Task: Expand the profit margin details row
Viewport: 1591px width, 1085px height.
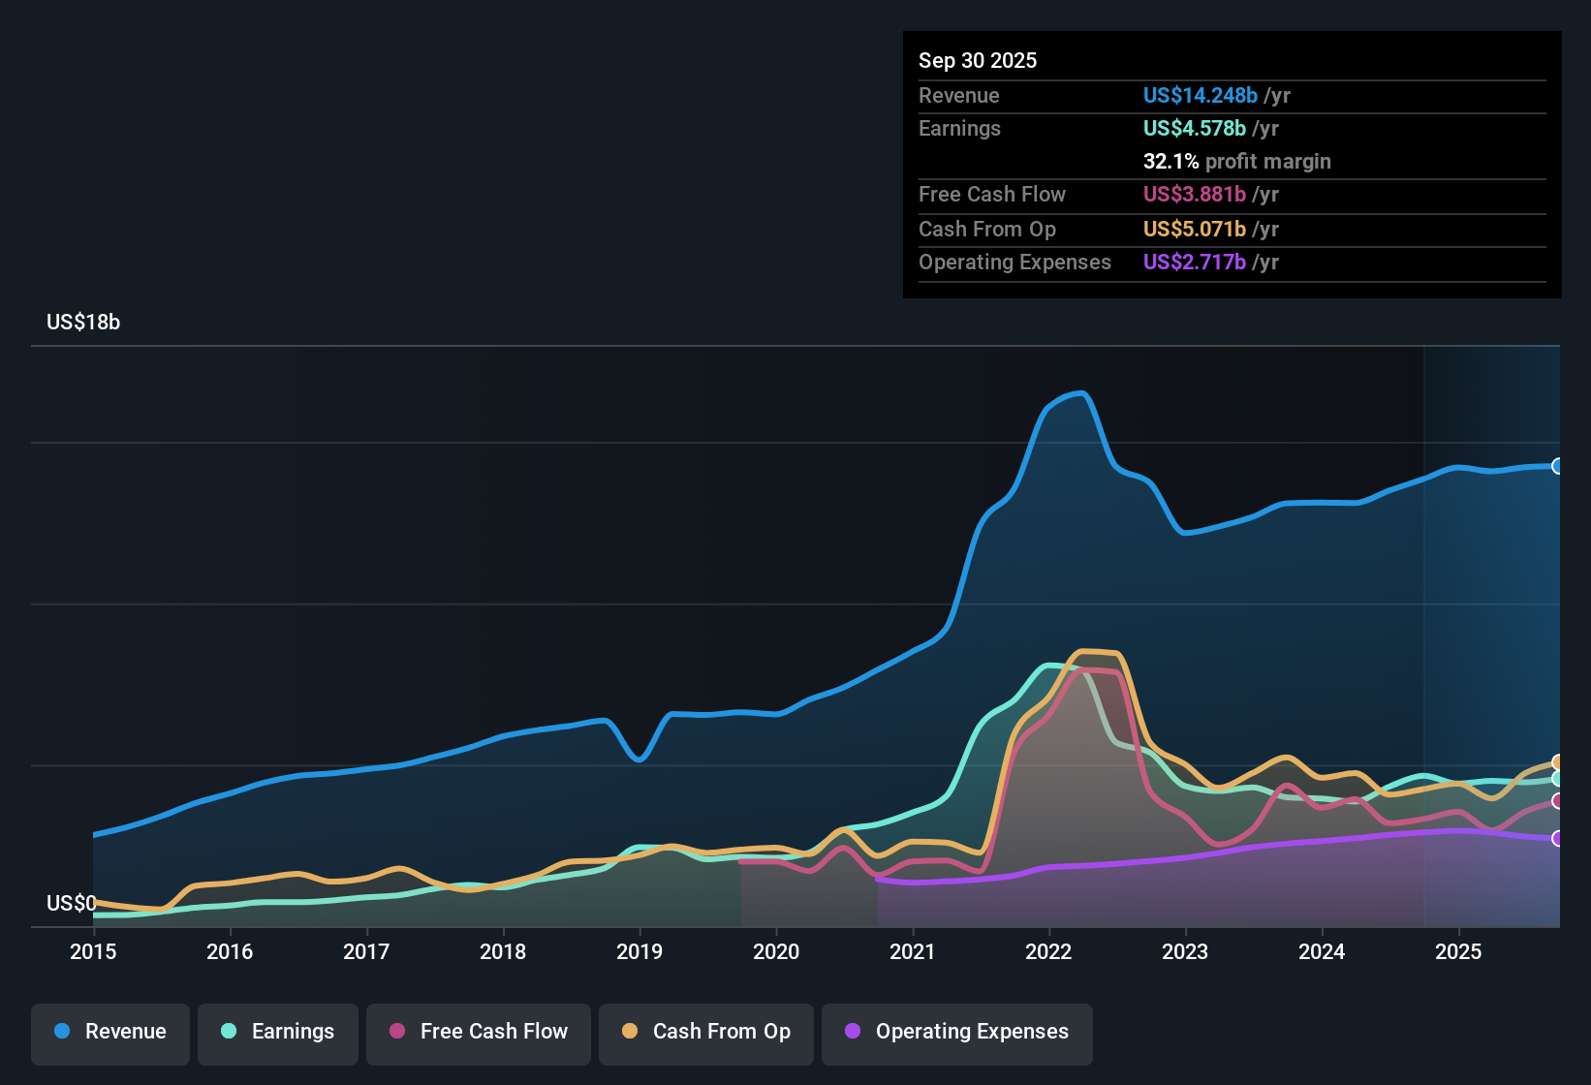Action: [x=1237, y=162]
